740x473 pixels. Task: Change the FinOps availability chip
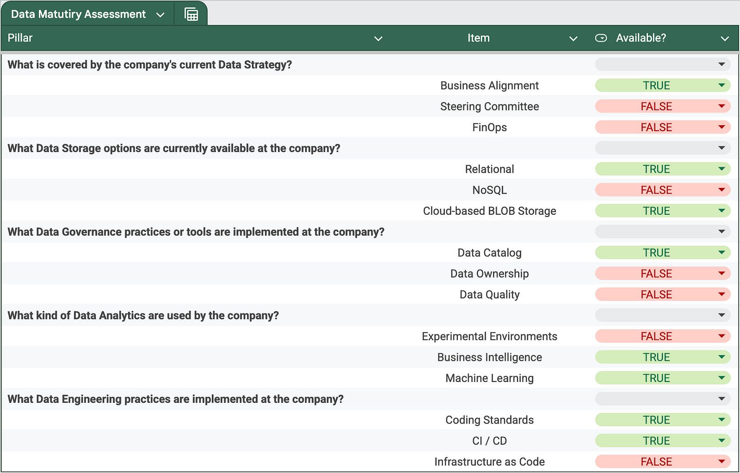[x=656, y=127]
